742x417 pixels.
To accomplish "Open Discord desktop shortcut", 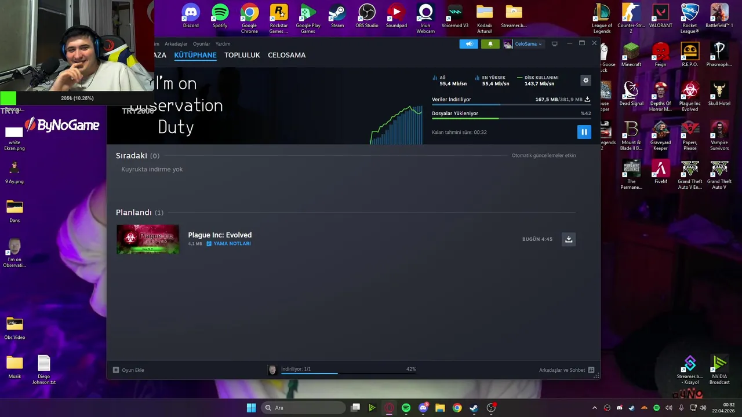I will 191,16.
